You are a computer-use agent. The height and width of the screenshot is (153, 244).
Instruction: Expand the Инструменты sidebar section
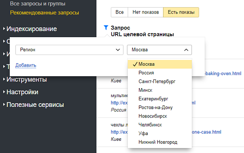[x=25, y=80]
